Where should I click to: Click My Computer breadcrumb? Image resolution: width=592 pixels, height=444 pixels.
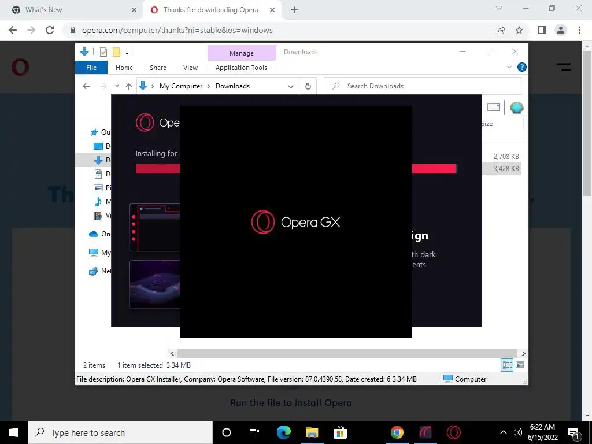181,86
